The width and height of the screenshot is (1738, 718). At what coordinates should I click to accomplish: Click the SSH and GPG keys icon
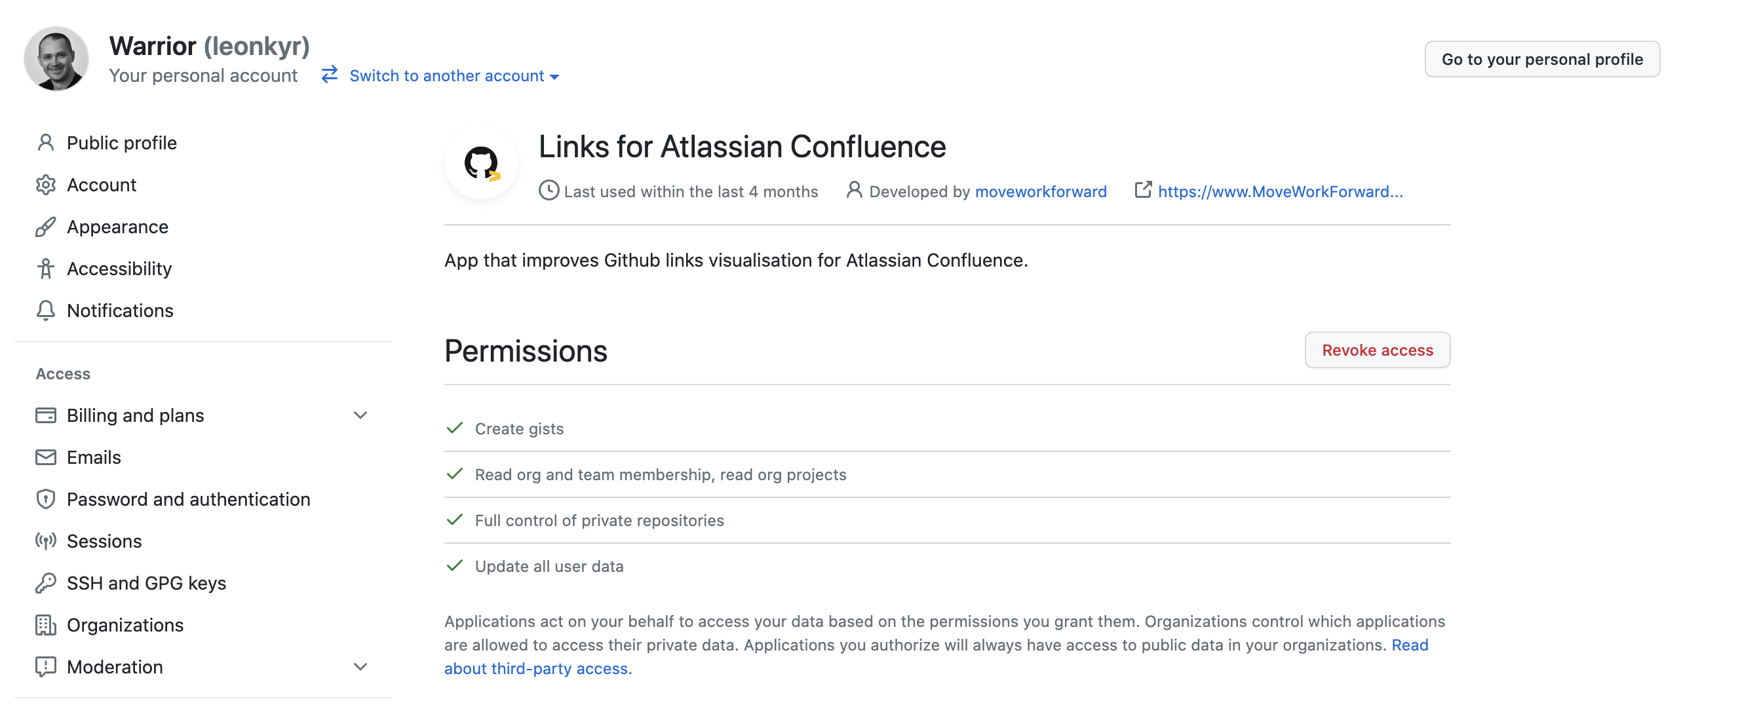click(45, 583)
